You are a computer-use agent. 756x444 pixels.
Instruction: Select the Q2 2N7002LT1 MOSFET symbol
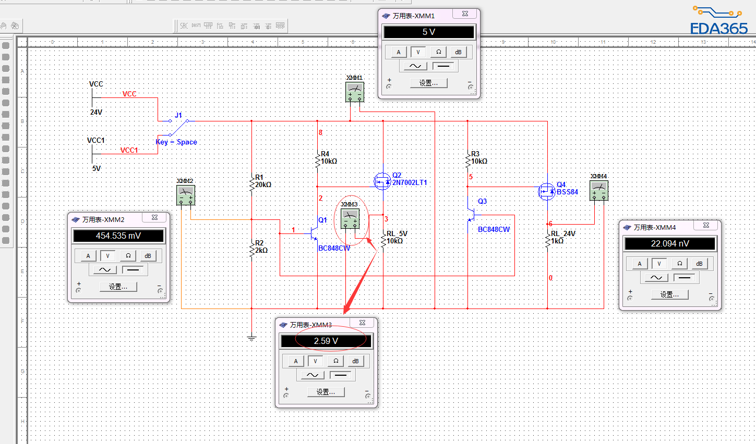pyautogui.click(x=382, y=181)
